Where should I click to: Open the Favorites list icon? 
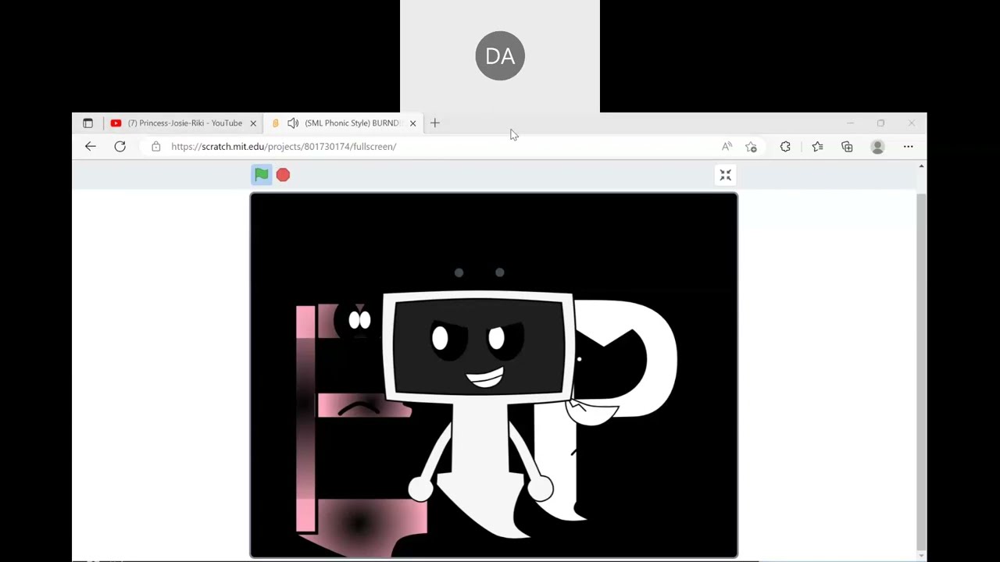[x=817, y=147]
